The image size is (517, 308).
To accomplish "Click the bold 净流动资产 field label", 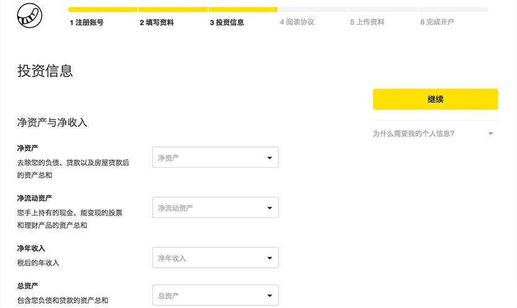I will point(35,198).
